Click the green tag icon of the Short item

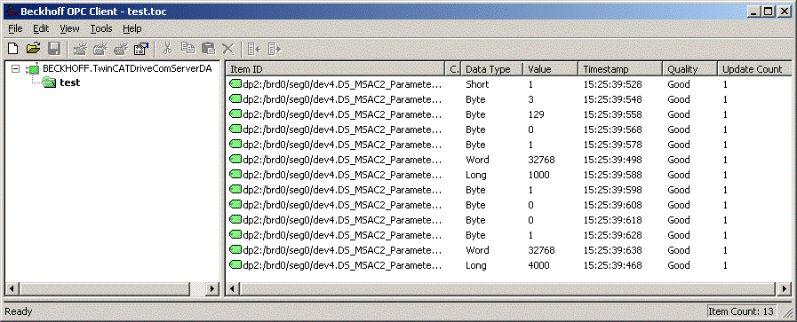pos(235,84)
